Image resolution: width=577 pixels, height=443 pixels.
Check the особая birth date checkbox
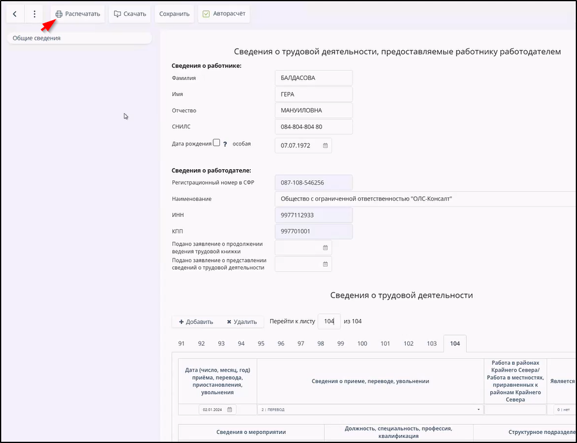[x=216, y=143]
